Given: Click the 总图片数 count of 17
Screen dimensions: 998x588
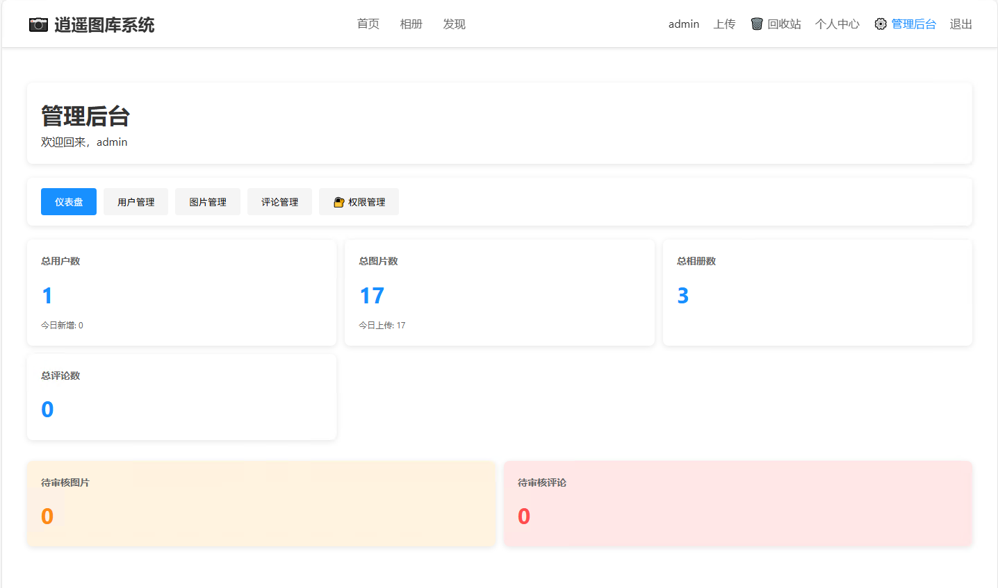Looking at the screenshot, I should click(372, 296).
